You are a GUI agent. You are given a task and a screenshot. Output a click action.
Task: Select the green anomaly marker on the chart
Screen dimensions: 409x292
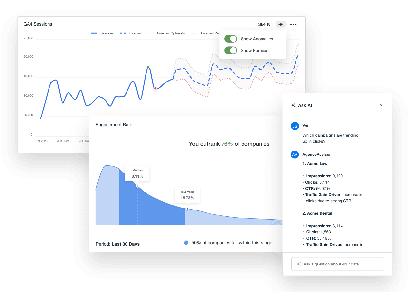pos(148,67)
